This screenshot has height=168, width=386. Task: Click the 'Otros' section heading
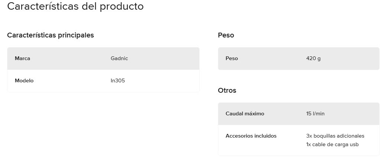(227, 90)
